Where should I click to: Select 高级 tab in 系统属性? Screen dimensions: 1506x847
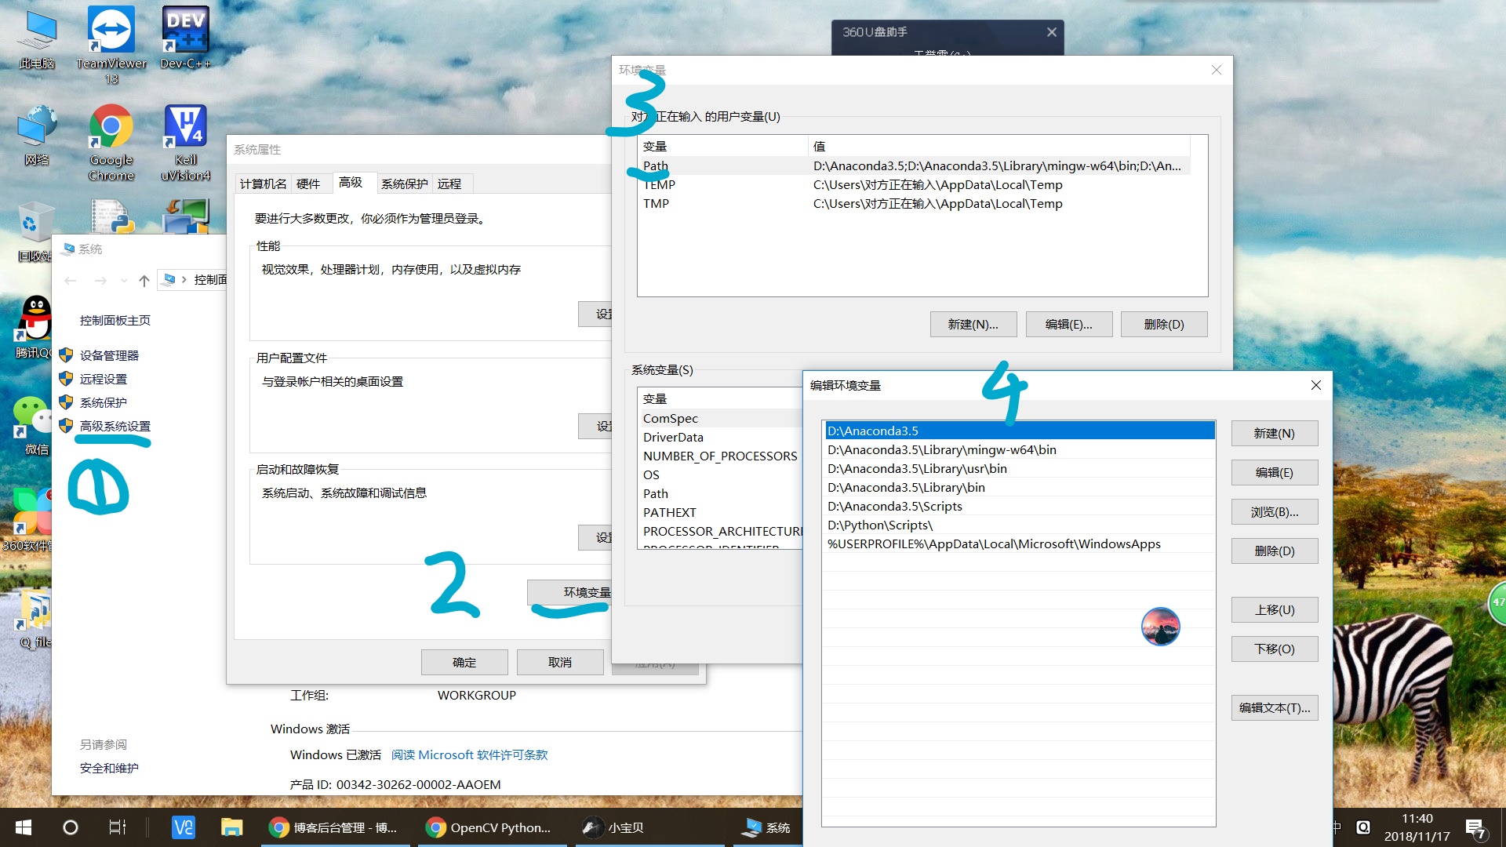pyautogui.click(x=351, y=182)
